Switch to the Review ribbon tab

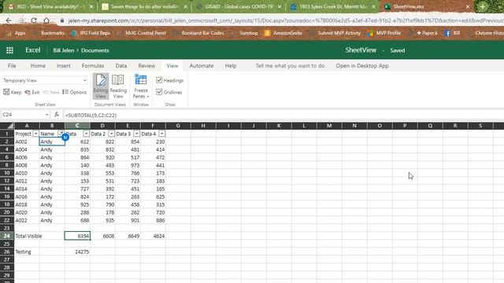click(146, 66)
